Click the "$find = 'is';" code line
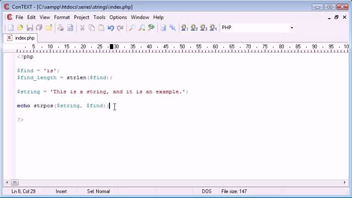The width and height of the screenshot is (352, 198). coord(38,70)
